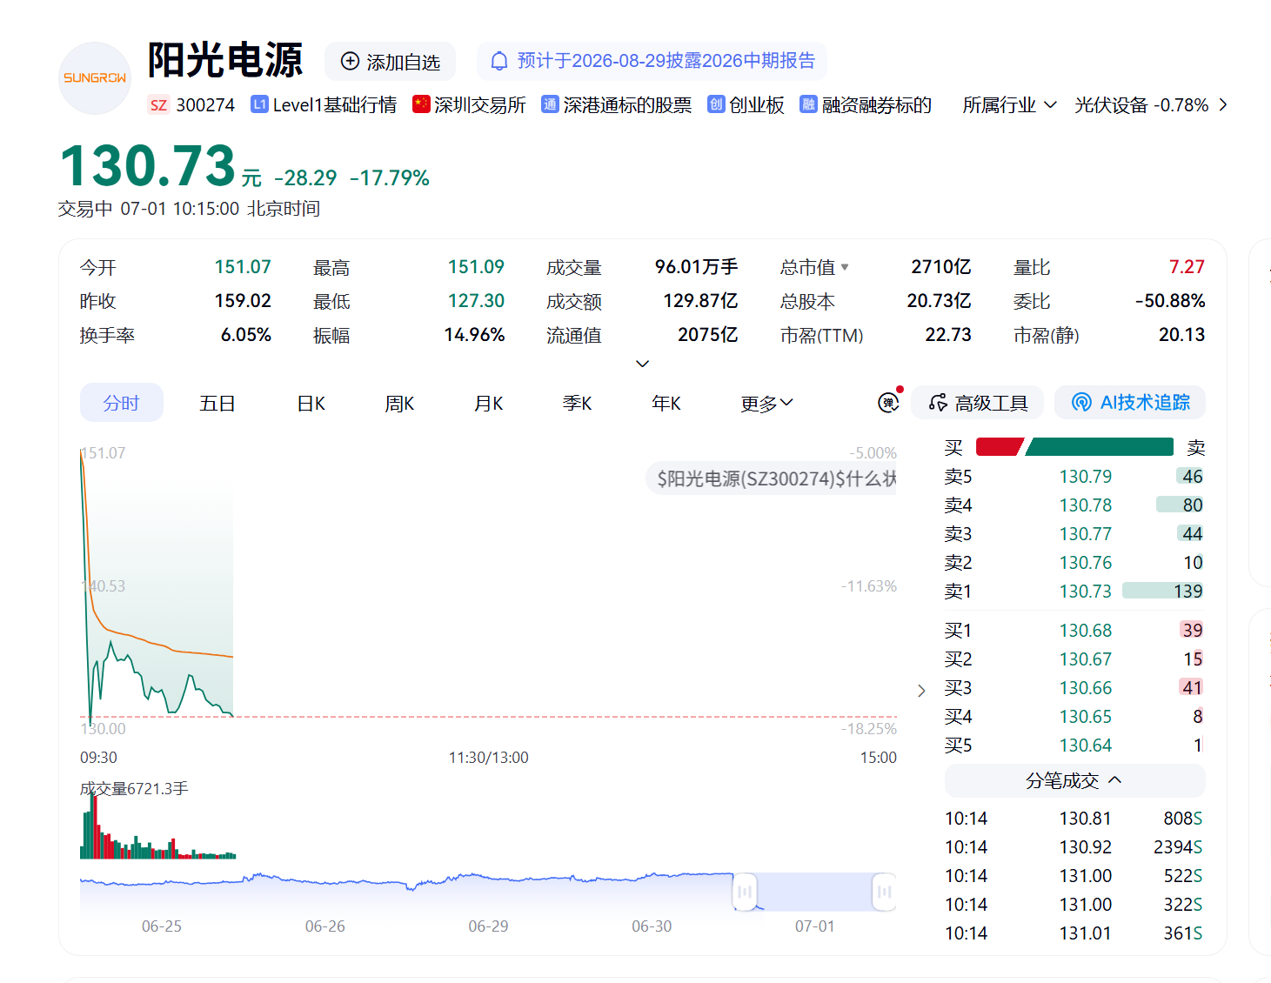Image resolution: width=1271 pixels, height=983 pixels.
Task: Open the AI技术追踪 button
Action: coord(1130,402)
